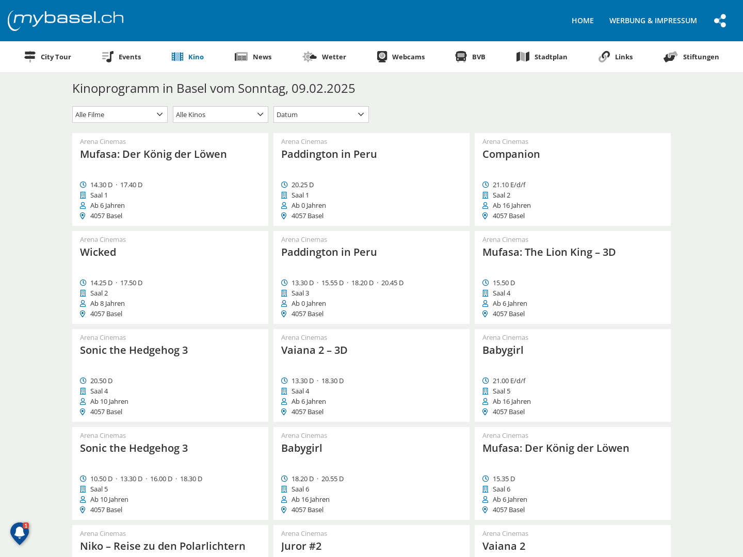This screenshot has height=557, width=743.
Task: Click the Stadtplan map icon
Action: [523, 57]
